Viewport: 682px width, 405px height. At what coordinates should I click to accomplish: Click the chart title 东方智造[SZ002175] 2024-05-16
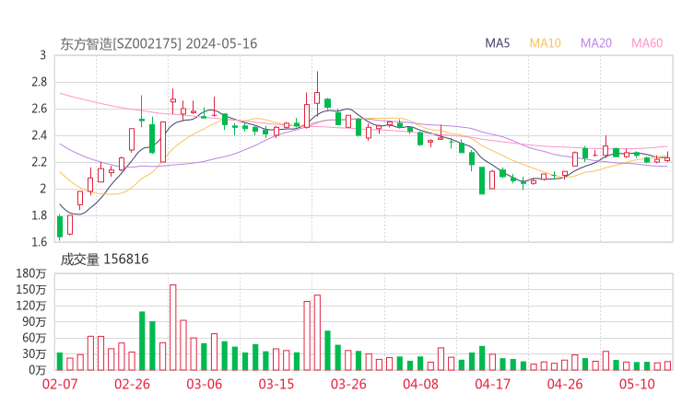[159, 44]
